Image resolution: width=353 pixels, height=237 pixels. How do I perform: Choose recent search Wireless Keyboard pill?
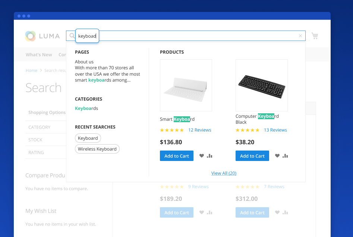97,149
